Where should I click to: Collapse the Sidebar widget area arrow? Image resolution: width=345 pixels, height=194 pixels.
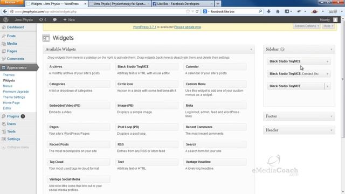332,50
